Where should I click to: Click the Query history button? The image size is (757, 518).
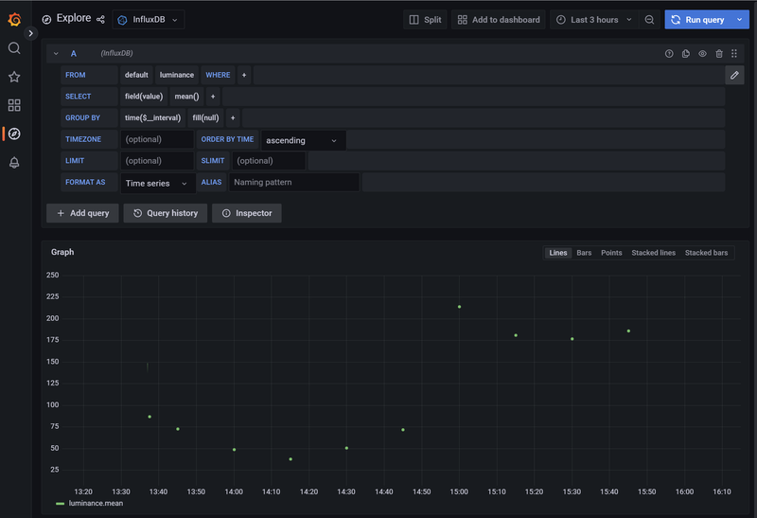[x=166, y=213]
